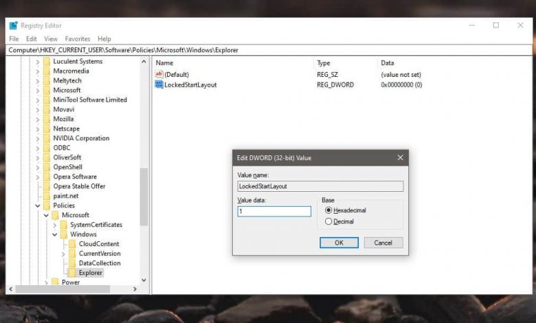Open the Help menu
This screenshot has width=536, height=323.
pos(104,39)
